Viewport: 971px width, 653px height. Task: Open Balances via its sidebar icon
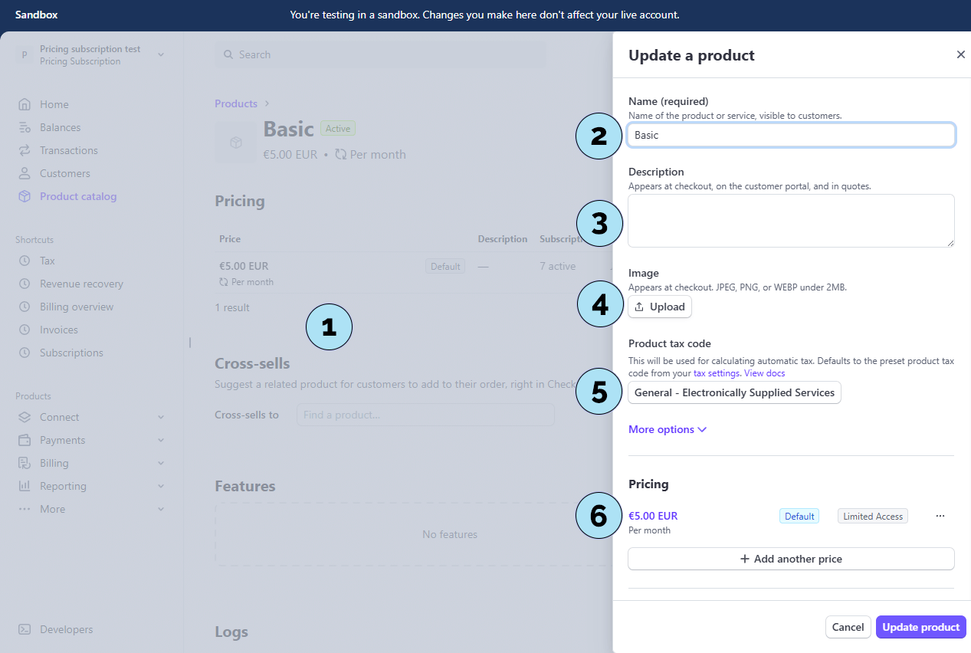coord(25,127)
